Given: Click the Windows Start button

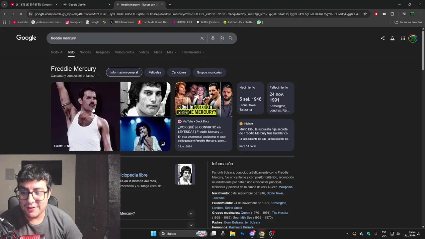Looking at the screenshot, I should point(154,234).
